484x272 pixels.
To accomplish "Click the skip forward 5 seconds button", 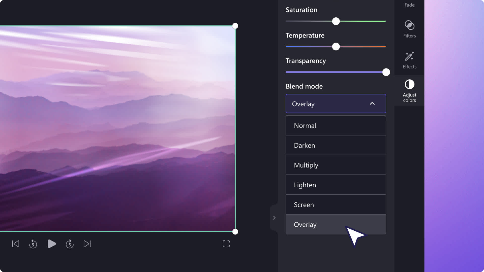I will (70, 244).
